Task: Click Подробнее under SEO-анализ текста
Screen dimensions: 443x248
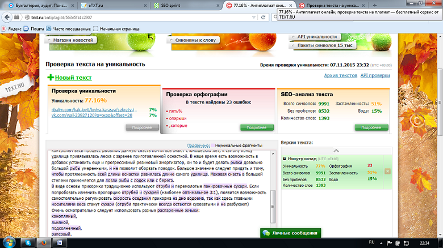Action: pos(371,127)
